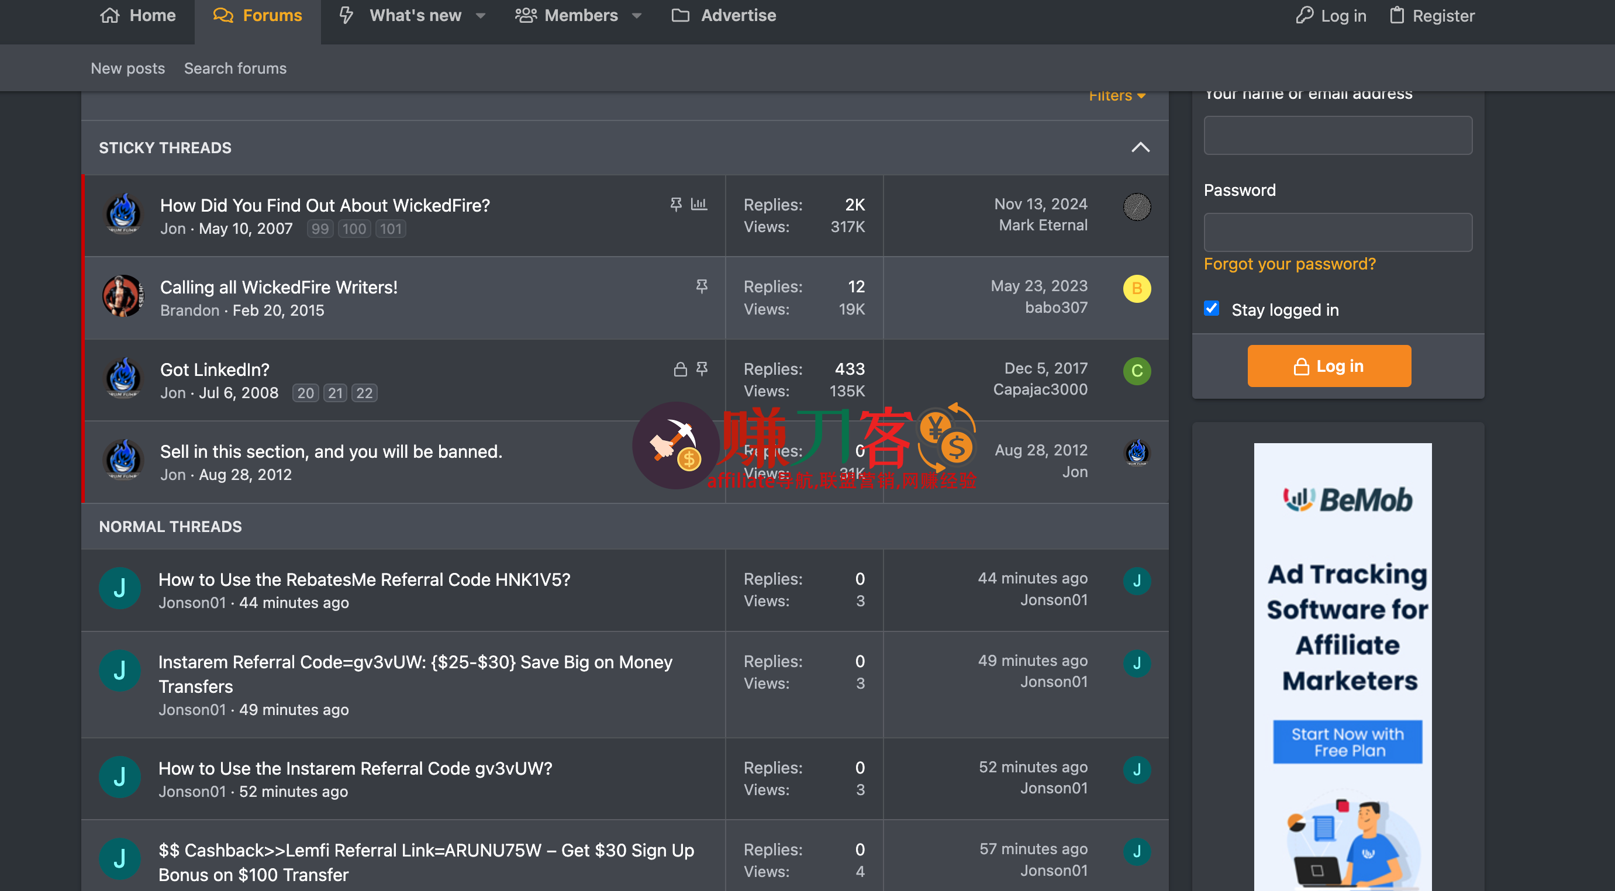The height and width of the screenshot is (891, 1615).
Task: Click Jon's flame avatar on LinkedIn thread
Action: tap(123, 378)
